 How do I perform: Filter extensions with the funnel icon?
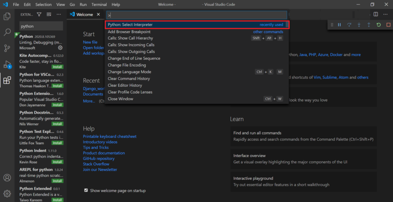click(x=39, y=15)
